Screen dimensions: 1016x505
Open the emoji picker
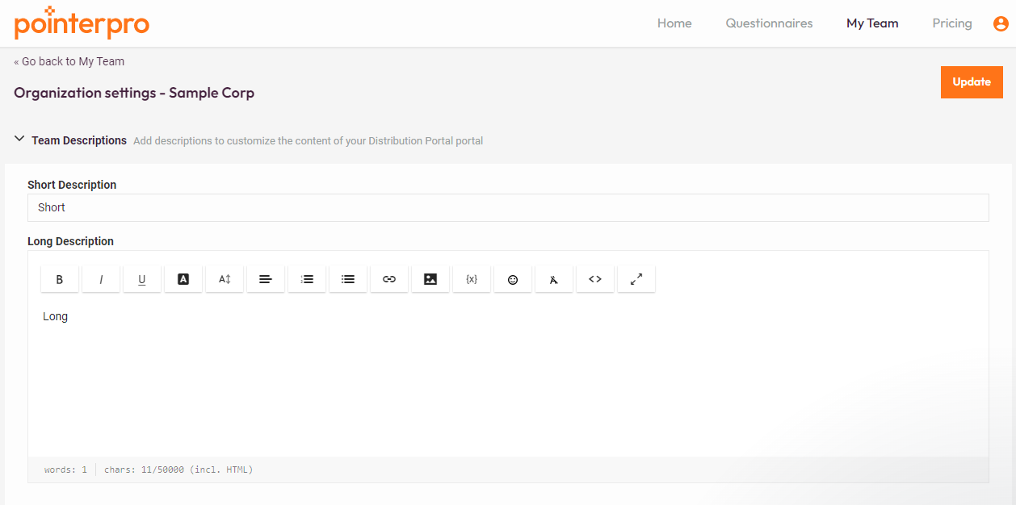(x=512, y=278)
